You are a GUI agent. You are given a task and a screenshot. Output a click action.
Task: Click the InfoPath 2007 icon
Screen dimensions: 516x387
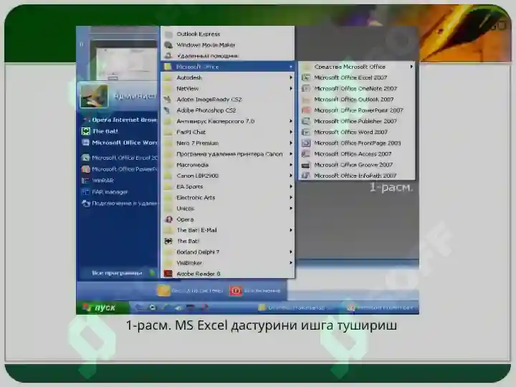[306, 176]
